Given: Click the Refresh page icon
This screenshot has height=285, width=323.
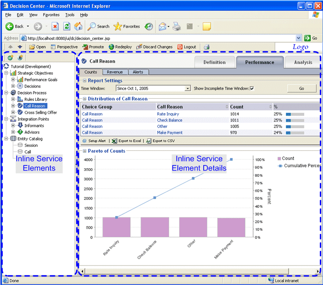Looking at the screenshot, I should tap(67, 26).
